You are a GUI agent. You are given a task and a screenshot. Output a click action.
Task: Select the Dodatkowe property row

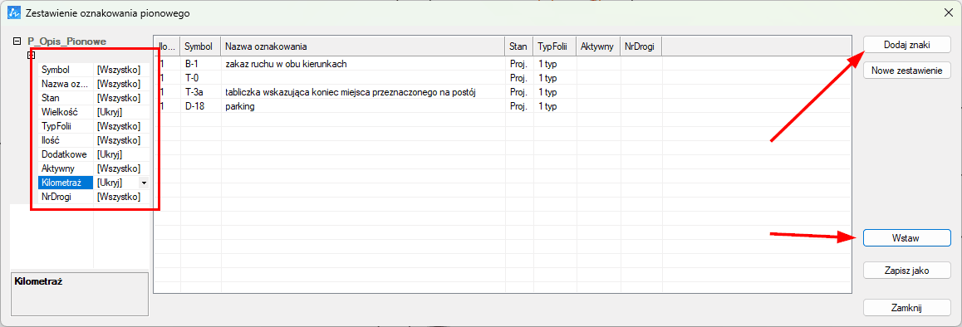pos(93,154)
